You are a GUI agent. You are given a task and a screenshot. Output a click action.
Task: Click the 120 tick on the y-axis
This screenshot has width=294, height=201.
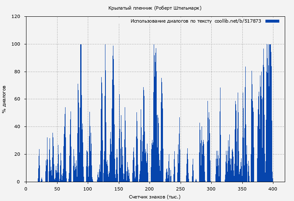(x=16, y=17)
